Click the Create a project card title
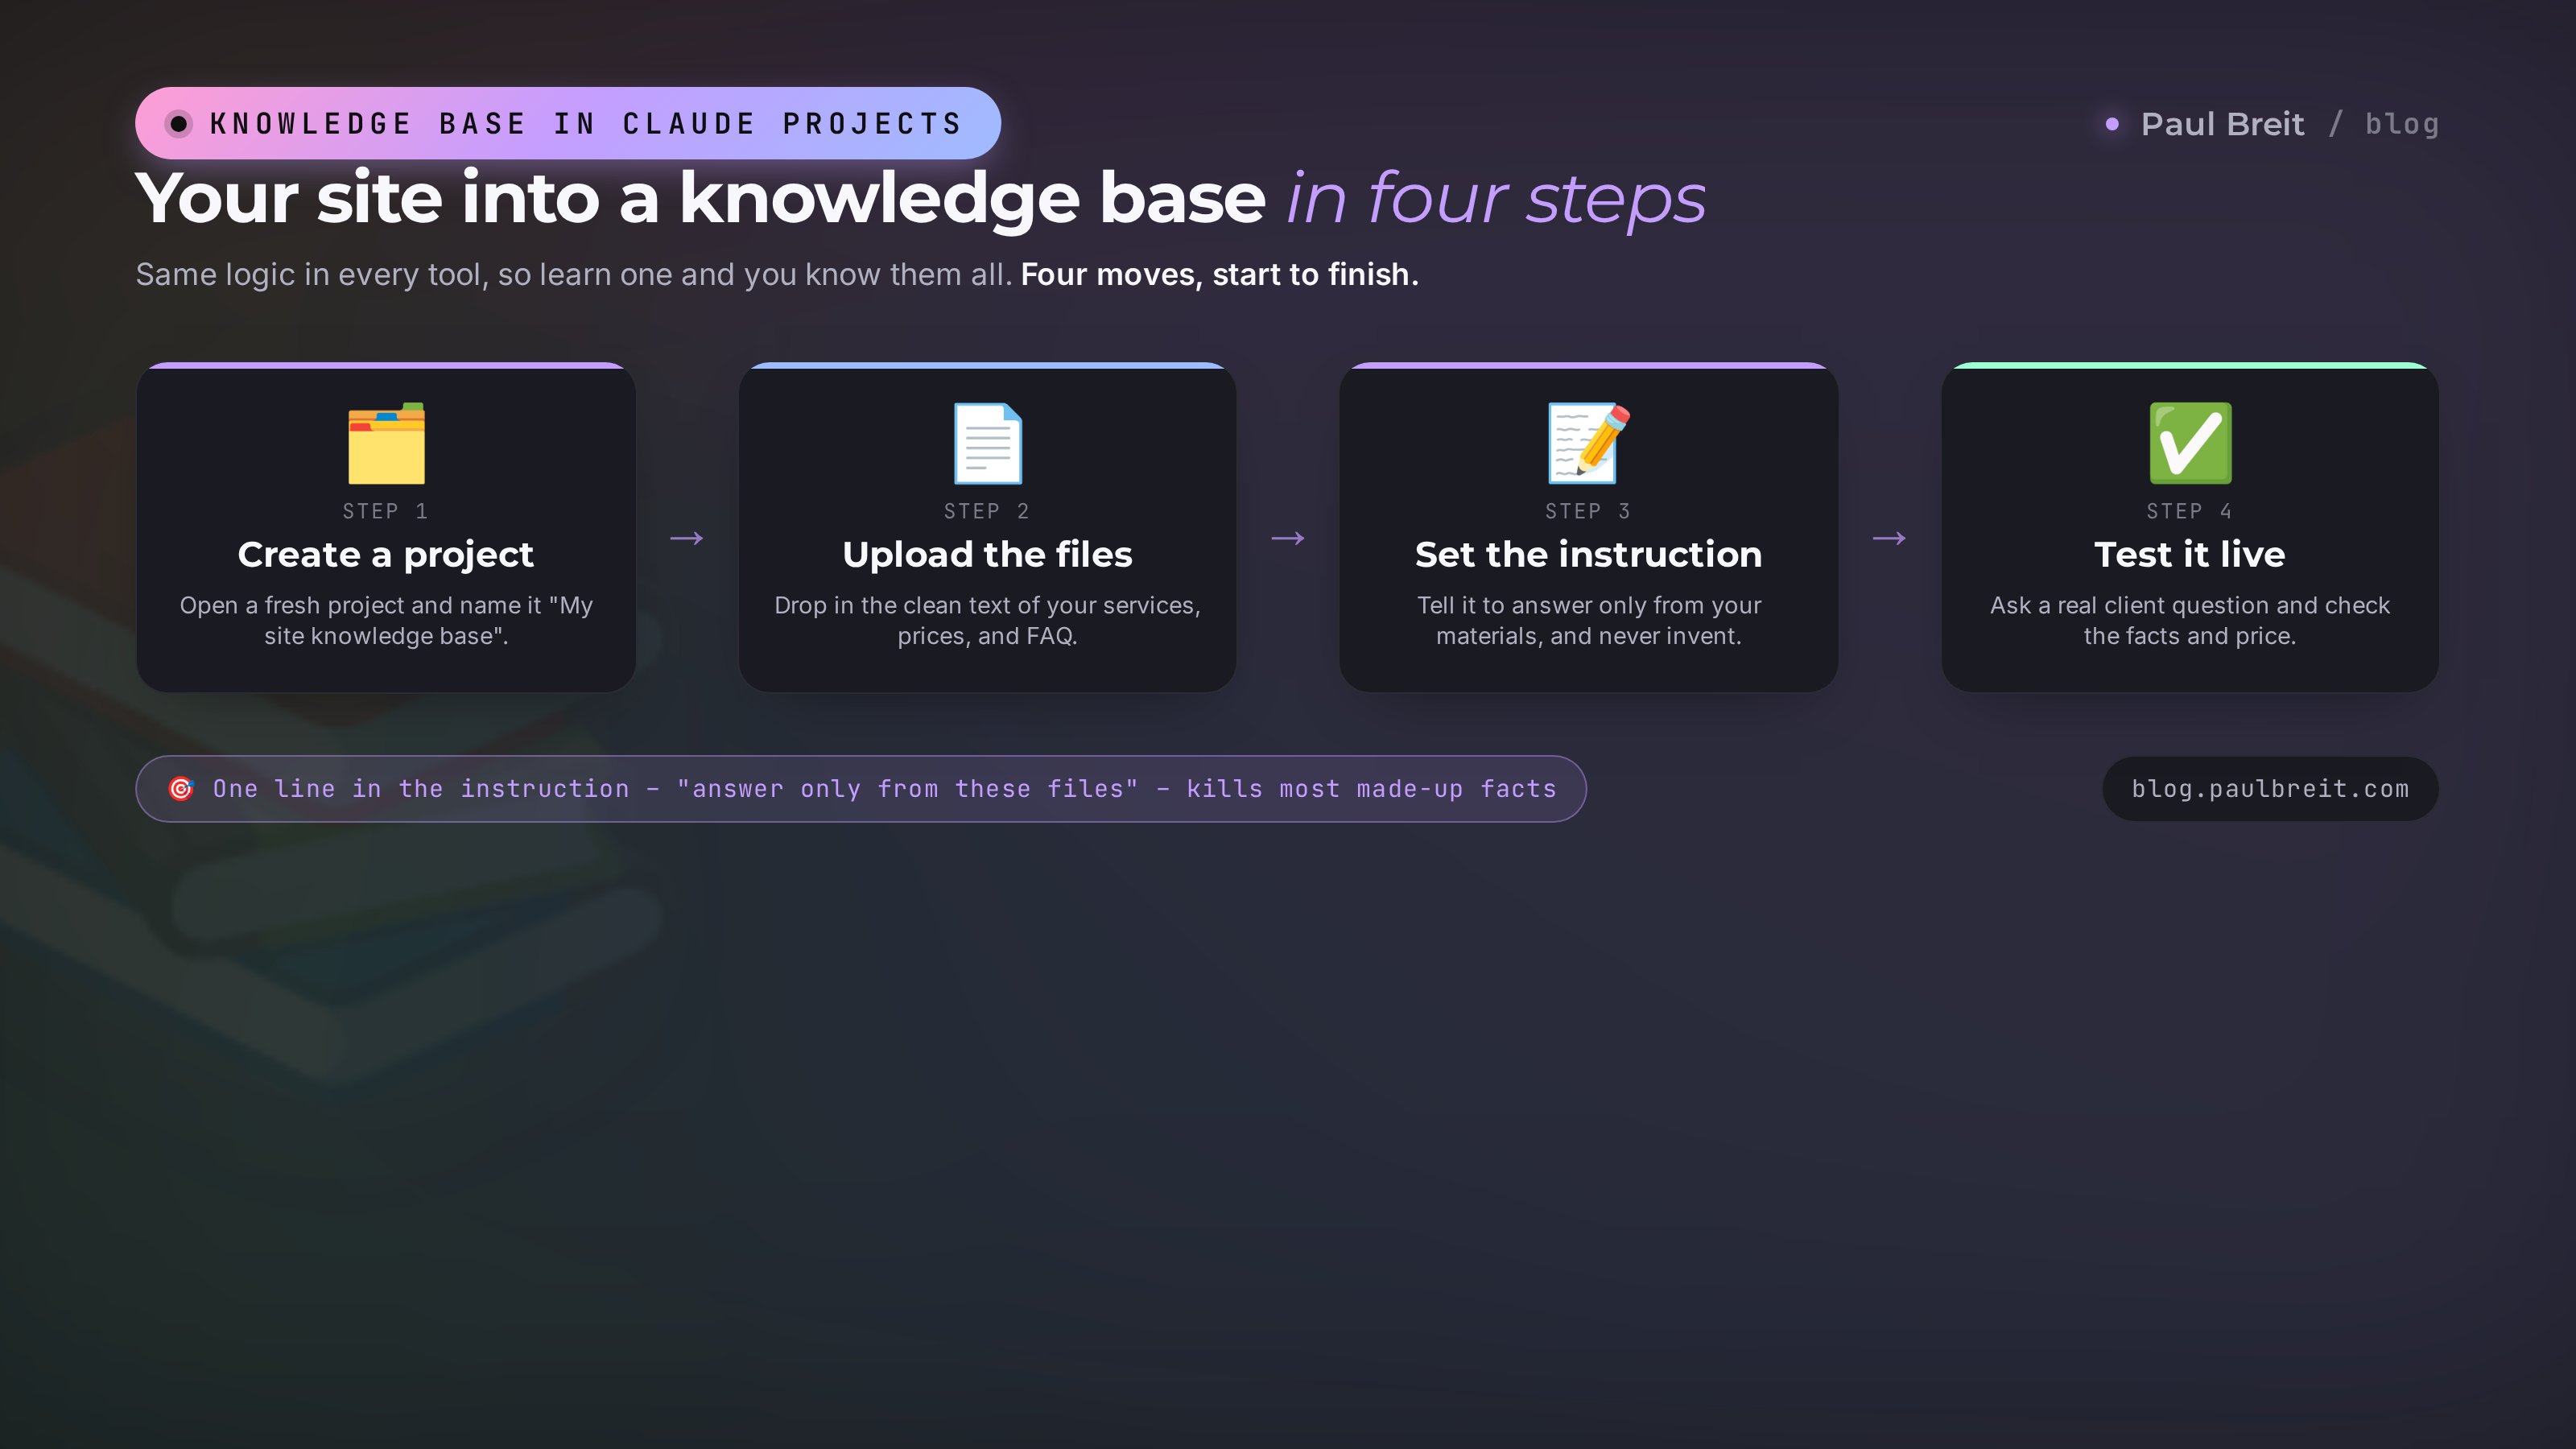The height and width of the screenshot is (1449, 2576). point(386,554)
